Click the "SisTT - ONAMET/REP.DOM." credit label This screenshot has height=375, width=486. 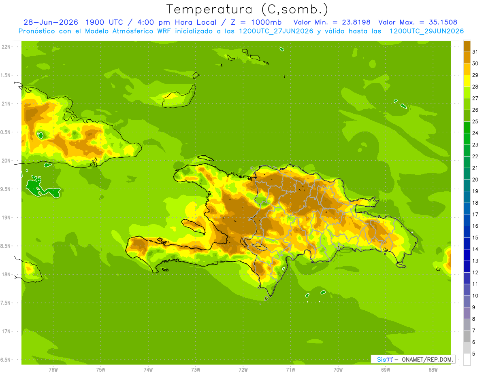click(413, 359)
